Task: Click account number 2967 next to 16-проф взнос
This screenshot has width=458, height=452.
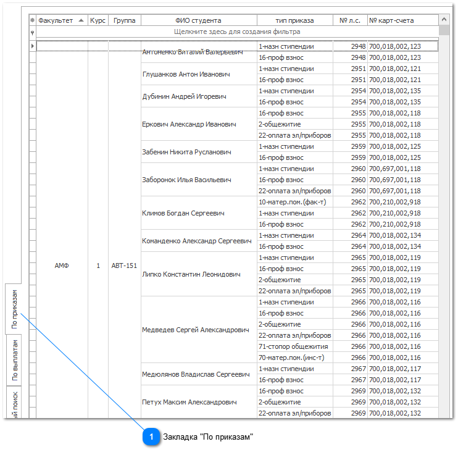Action: pos(350,380)
